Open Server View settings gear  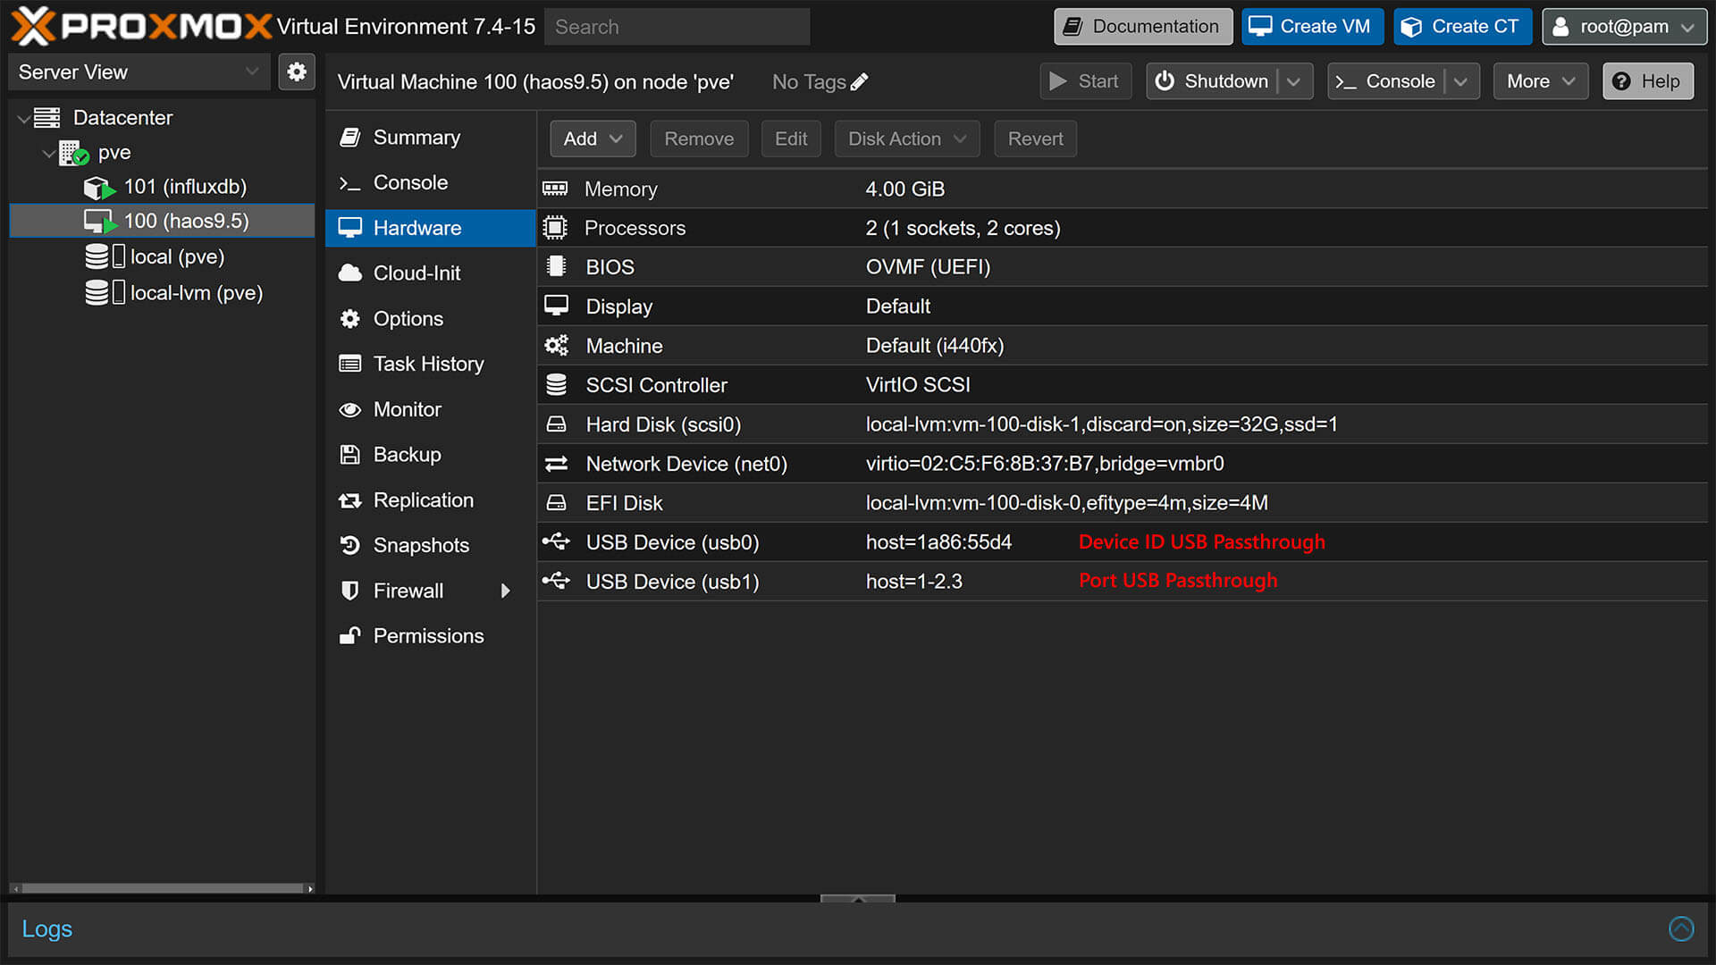(297, 71)
